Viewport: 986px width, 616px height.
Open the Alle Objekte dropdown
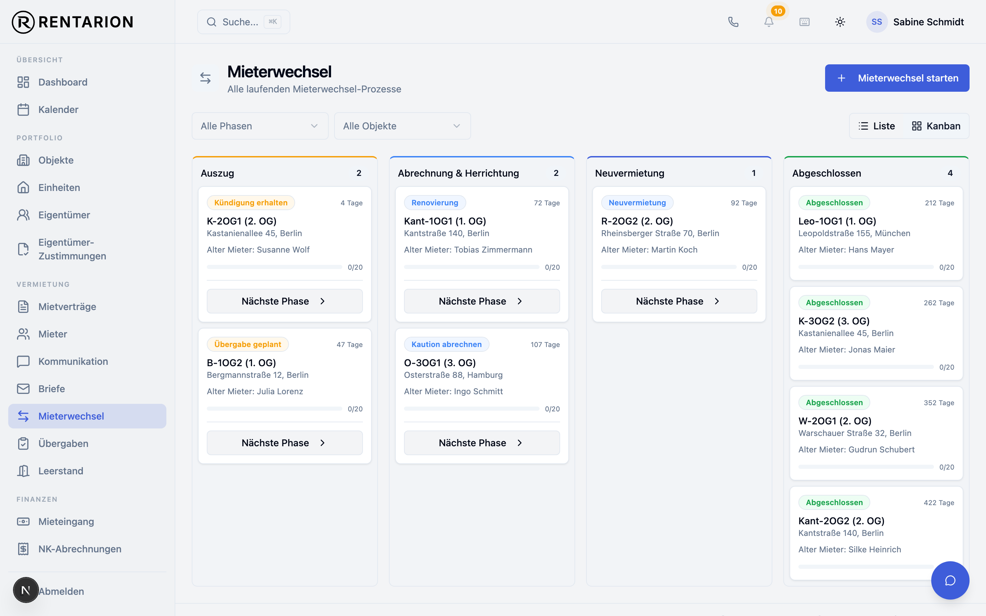402,126
